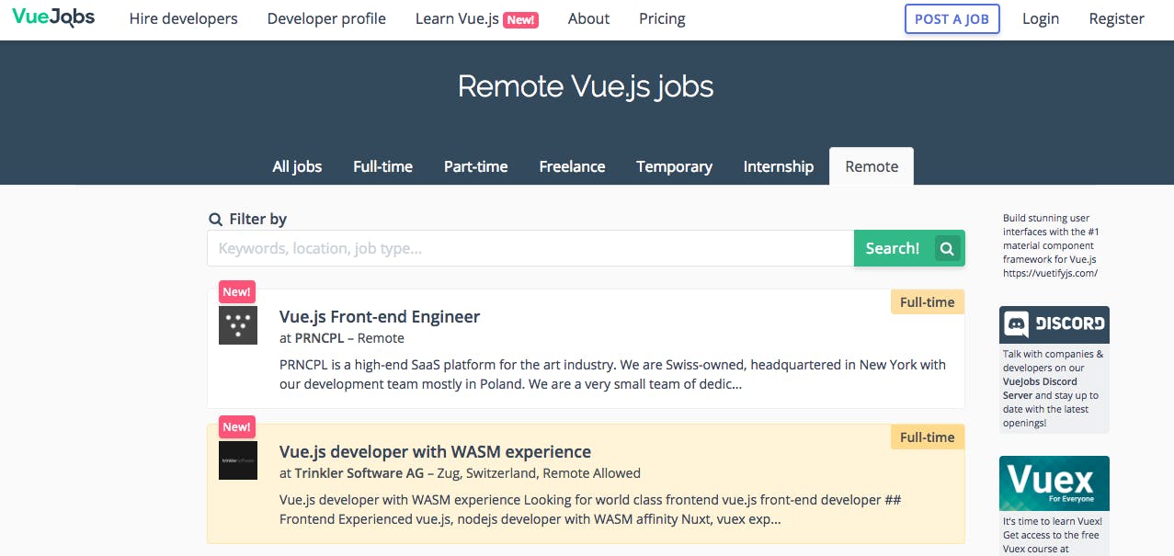The width and height of the screenshot is (1174, 556).
Task: Open the Trinkler Software company logo
Action: pos(238,460)
